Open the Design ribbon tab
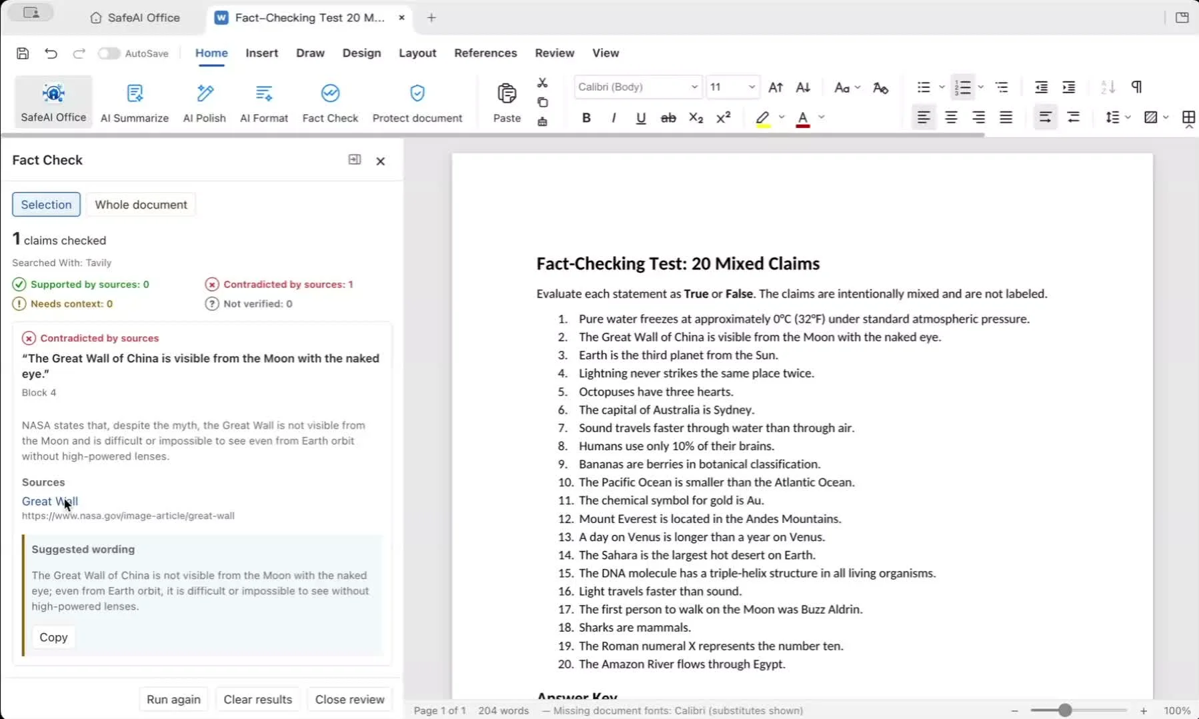This screenshot has height=719, width=1199. point(361,53)
